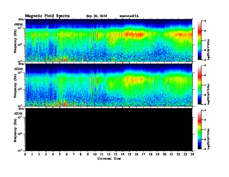Click hour tick label "17" on time axis
The height and width of the screenshot is (177, 229).
pos(143,154)
